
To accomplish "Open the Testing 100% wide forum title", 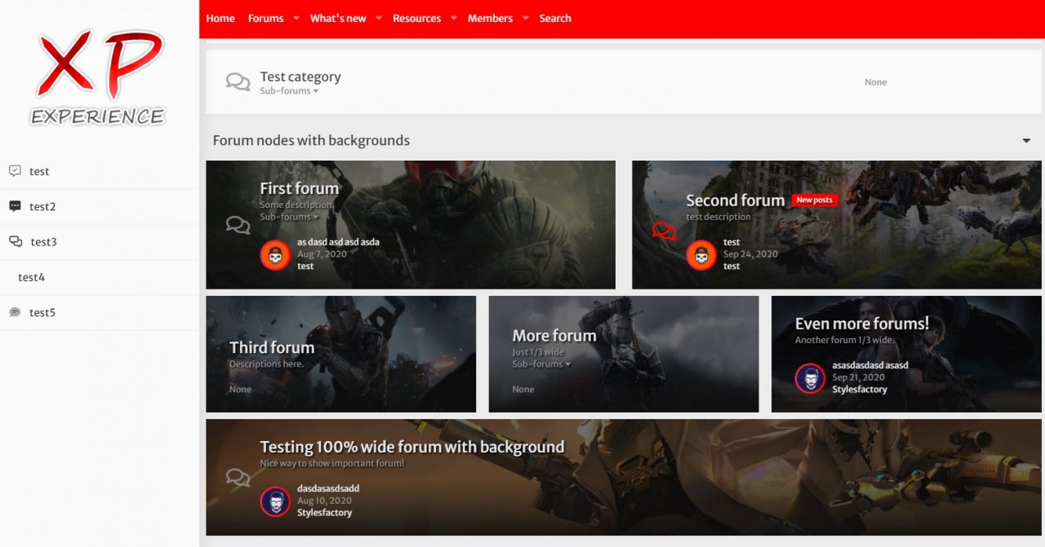I will coord(411,447).
